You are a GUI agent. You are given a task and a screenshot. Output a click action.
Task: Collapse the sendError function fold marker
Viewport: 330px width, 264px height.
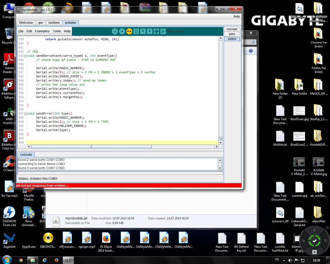[26, 114]
